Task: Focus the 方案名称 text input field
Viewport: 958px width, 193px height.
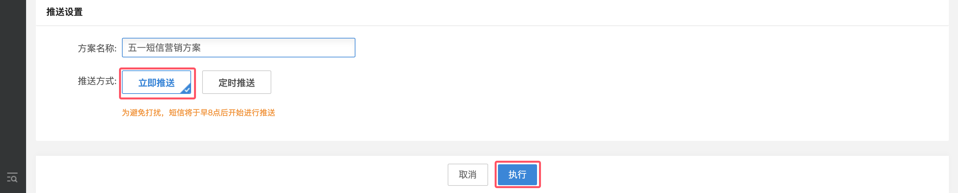Action: click(238, 48)
